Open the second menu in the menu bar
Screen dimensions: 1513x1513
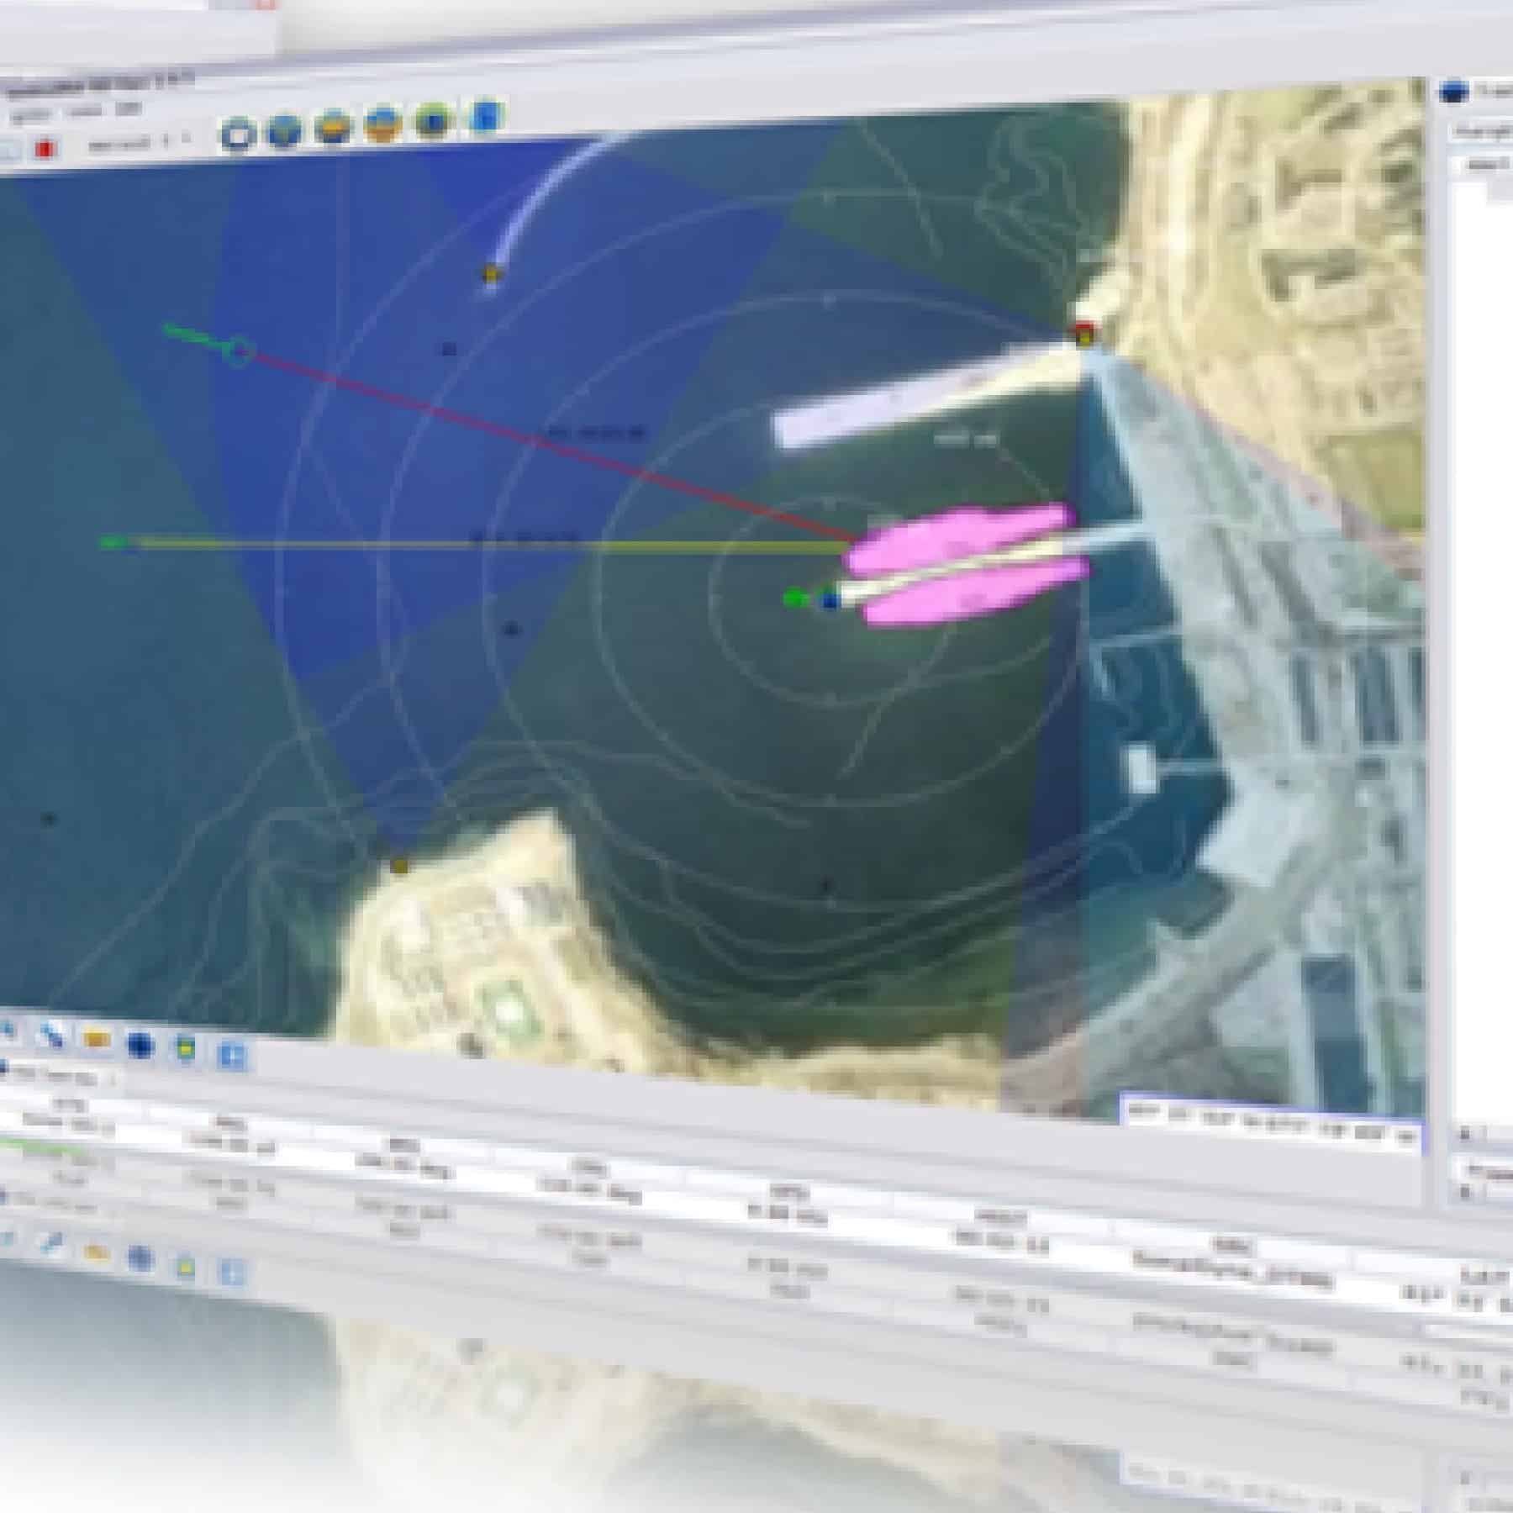pyautogui.click(x=84, y=112)
